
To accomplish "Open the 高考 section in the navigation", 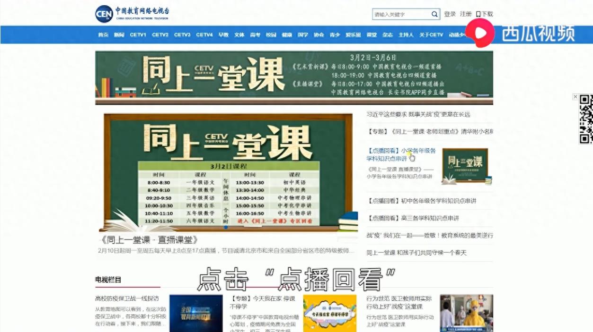I will point(255,34).
